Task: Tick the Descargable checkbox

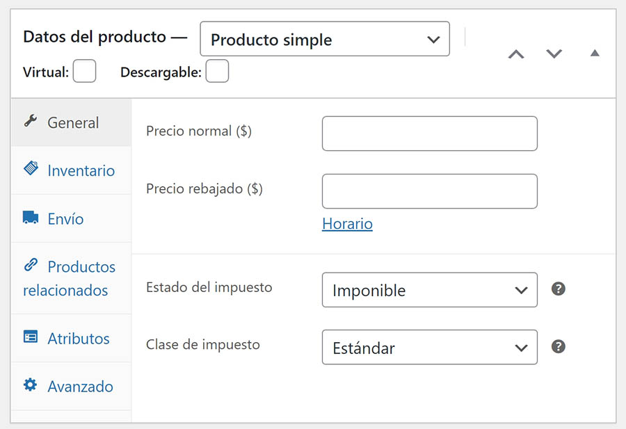Action: tap(217, 72)
